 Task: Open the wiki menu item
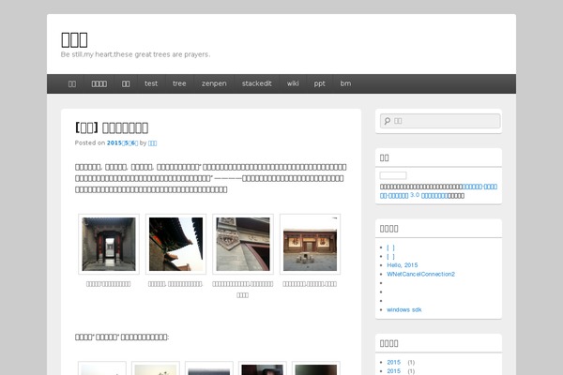coord(293,83)
